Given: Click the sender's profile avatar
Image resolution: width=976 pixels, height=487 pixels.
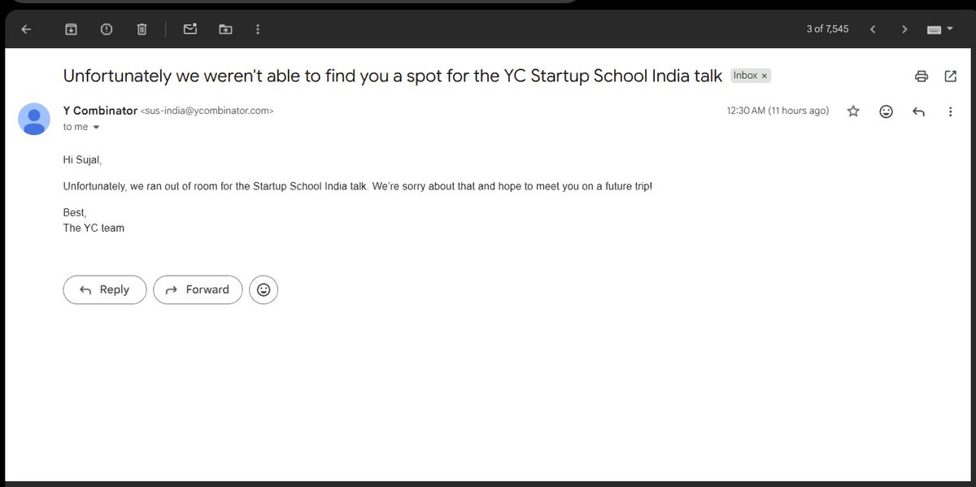Looking at the screenshot, I should pyautogui.click(x=34, y=119).
